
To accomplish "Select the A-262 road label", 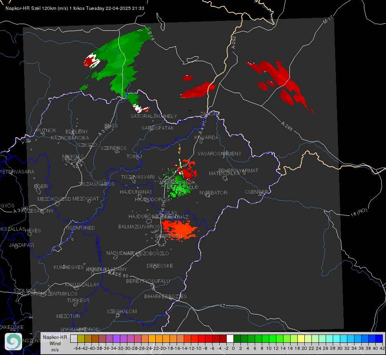I will click(x=234, y=42).
